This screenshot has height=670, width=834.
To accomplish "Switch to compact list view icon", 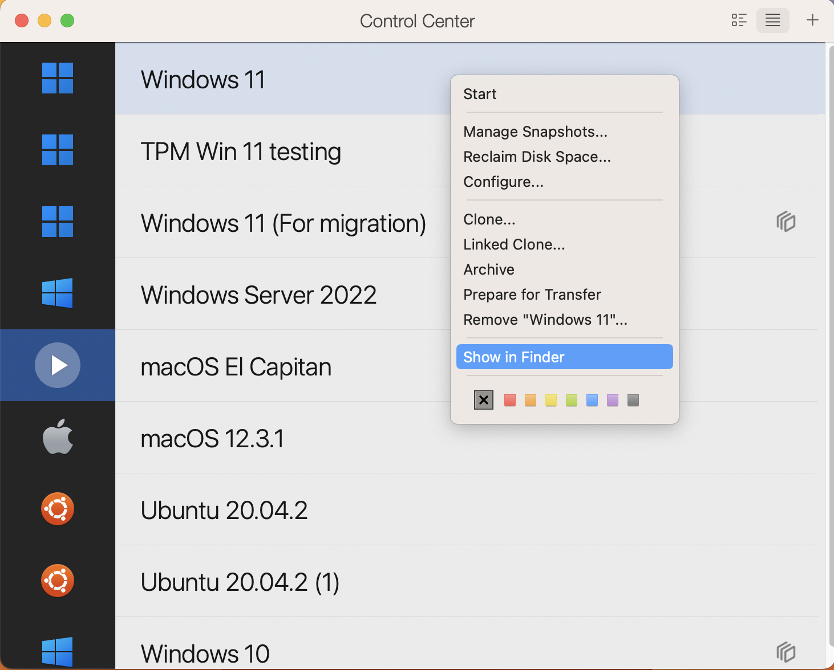I will [773, 21].
